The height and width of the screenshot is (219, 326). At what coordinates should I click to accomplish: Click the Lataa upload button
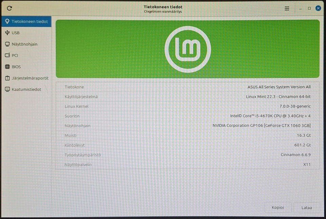coord(306,207)
